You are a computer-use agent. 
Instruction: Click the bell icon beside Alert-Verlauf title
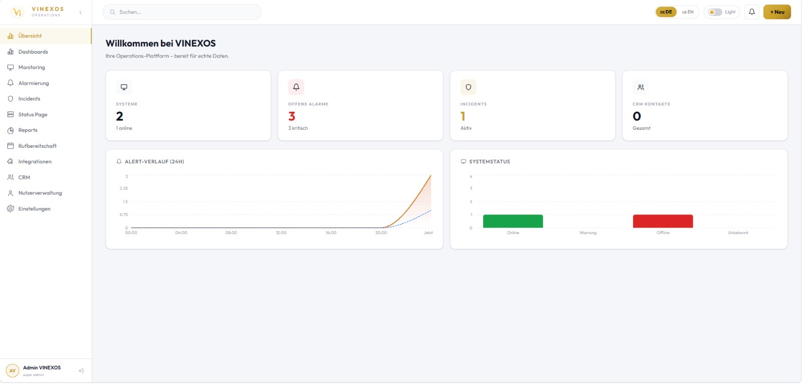click(x=119, y=161)
